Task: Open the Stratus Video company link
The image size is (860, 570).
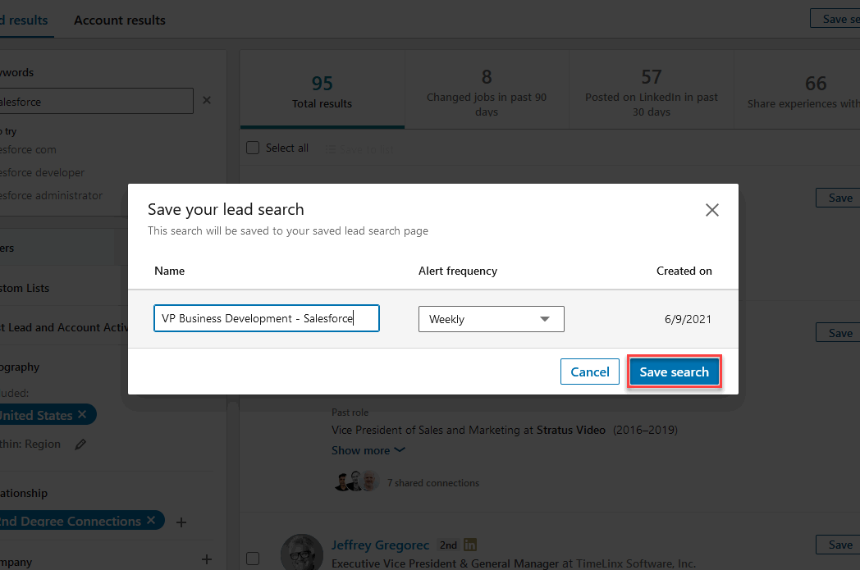Action: point(571,431)
